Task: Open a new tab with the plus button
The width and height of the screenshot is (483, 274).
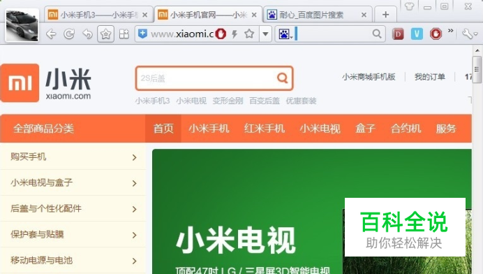Action: (386, 15)
